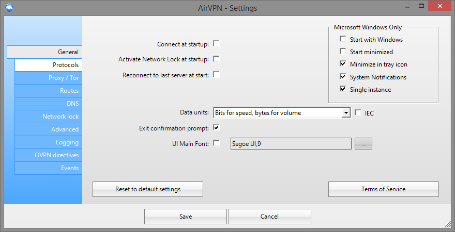Check Reconnect to last server at start
The image size is (455, 232).
pyautogui.click(x=216, y=75)
